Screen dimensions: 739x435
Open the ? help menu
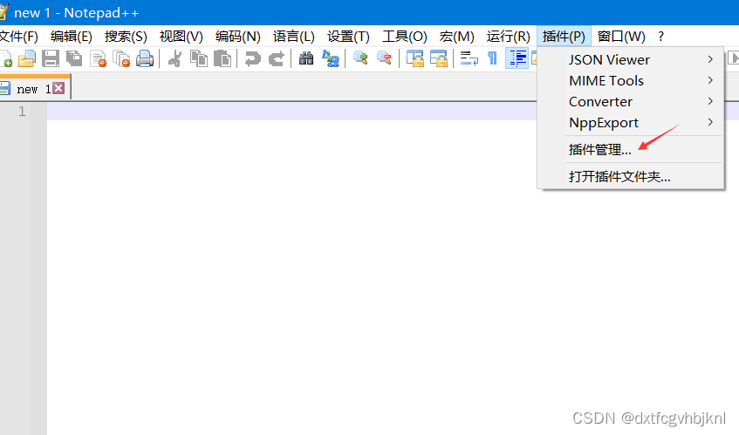point(660,37)
